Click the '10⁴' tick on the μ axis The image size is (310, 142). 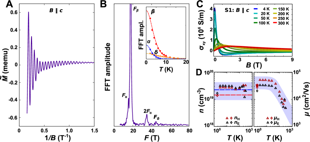(x=297, y=99)
